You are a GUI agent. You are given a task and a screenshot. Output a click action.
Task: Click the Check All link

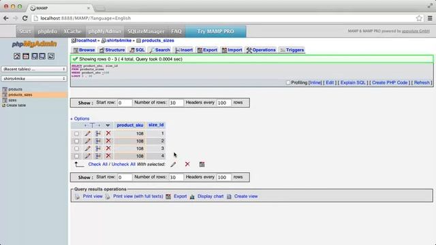point(98,164)
